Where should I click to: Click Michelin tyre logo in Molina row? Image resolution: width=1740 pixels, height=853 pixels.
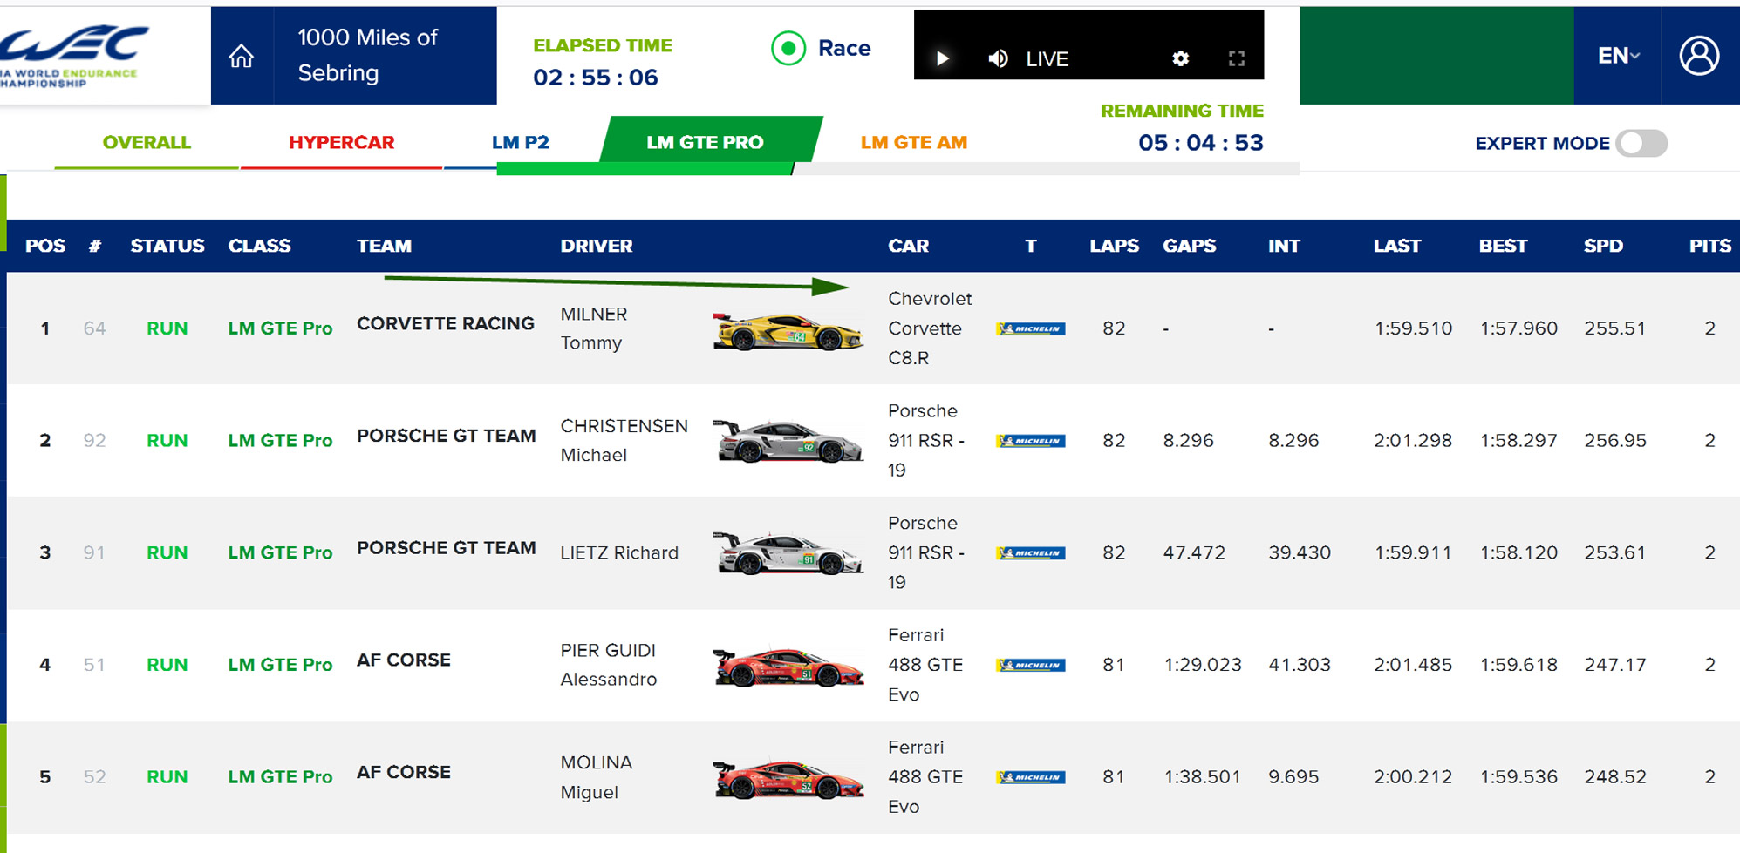point(1030,777)
